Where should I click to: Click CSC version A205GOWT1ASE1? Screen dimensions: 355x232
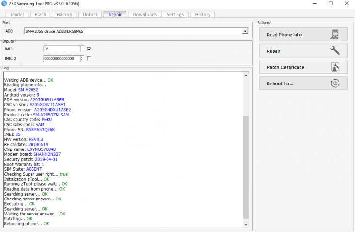pos(47,105)
